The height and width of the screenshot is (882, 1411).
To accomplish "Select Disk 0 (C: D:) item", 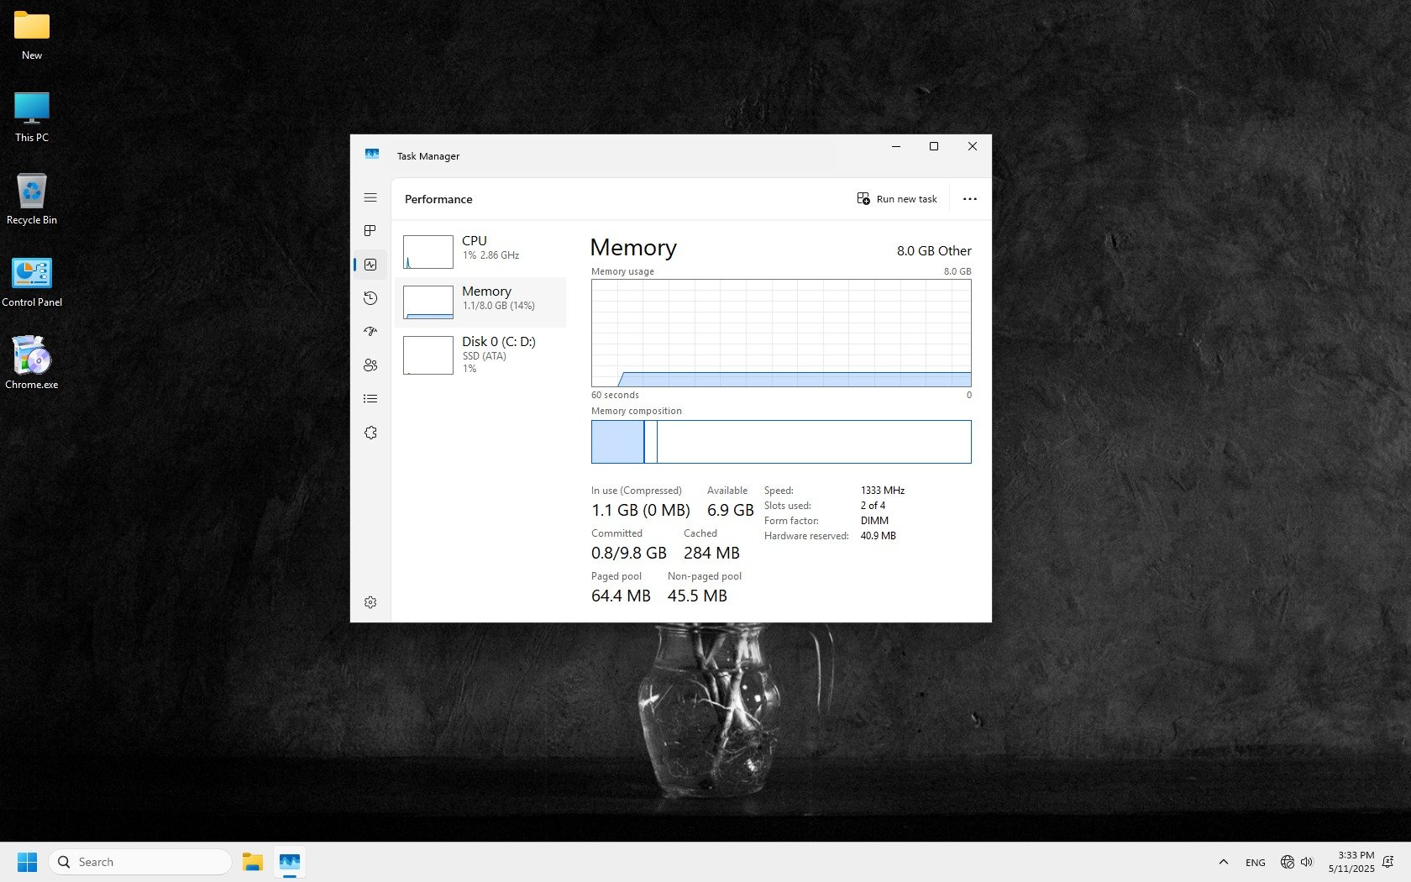I will coord(480,354).
